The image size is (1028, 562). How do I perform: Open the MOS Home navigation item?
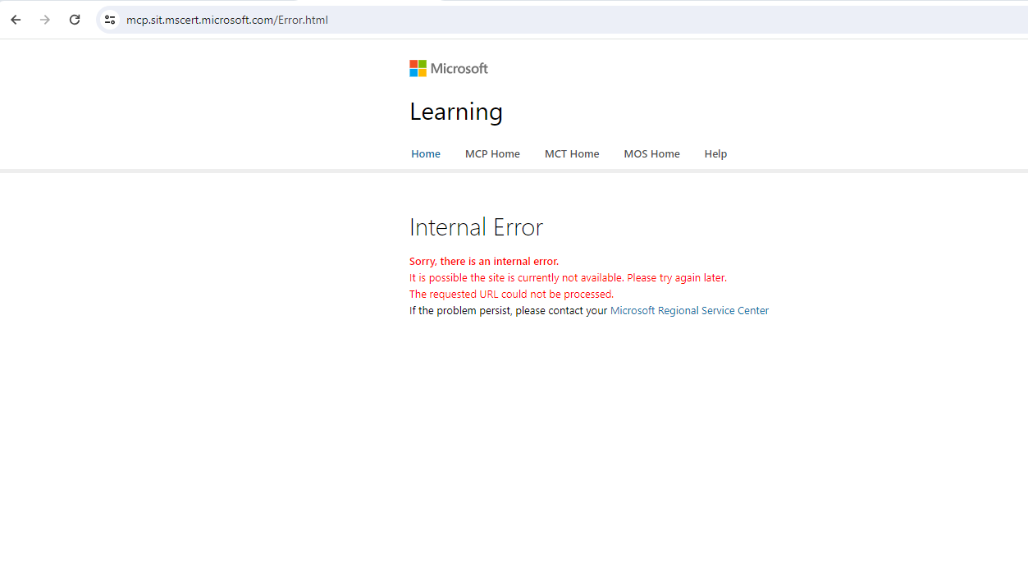[651, 154]
